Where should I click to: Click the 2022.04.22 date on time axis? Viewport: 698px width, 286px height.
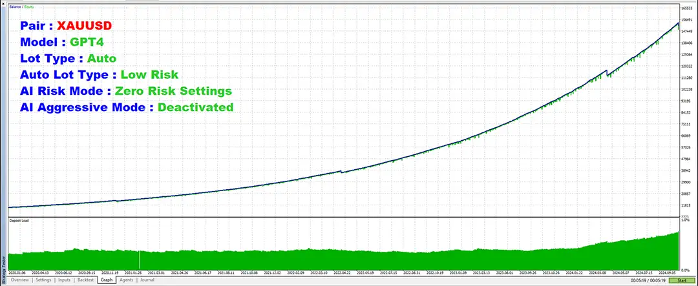(343, 272)
